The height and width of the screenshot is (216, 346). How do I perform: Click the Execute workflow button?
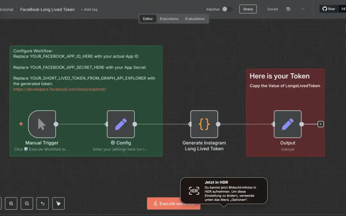point(163,204)
